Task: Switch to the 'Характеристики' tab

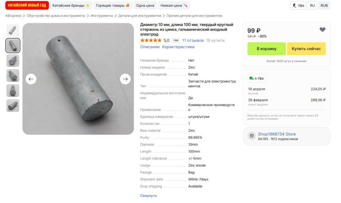Action: pyautogui.click(x=178, y=47)
